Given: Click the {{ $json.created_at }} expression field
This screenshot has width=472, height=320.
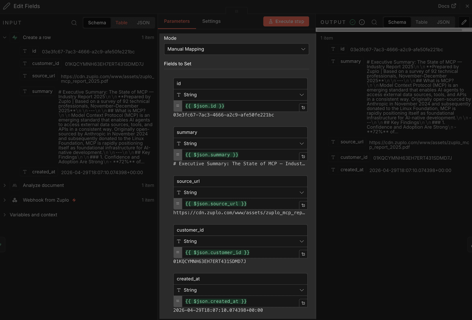Looking at the screenshot, I should pos(240,301).
